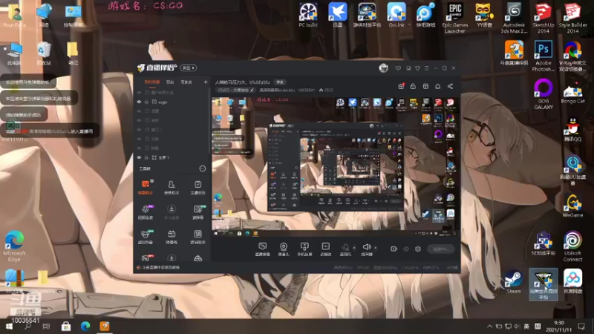Open the orange danmaku assistant tool
Image resolution: width=594 pixels, height=334 pixels.
(x=145, y=187)
